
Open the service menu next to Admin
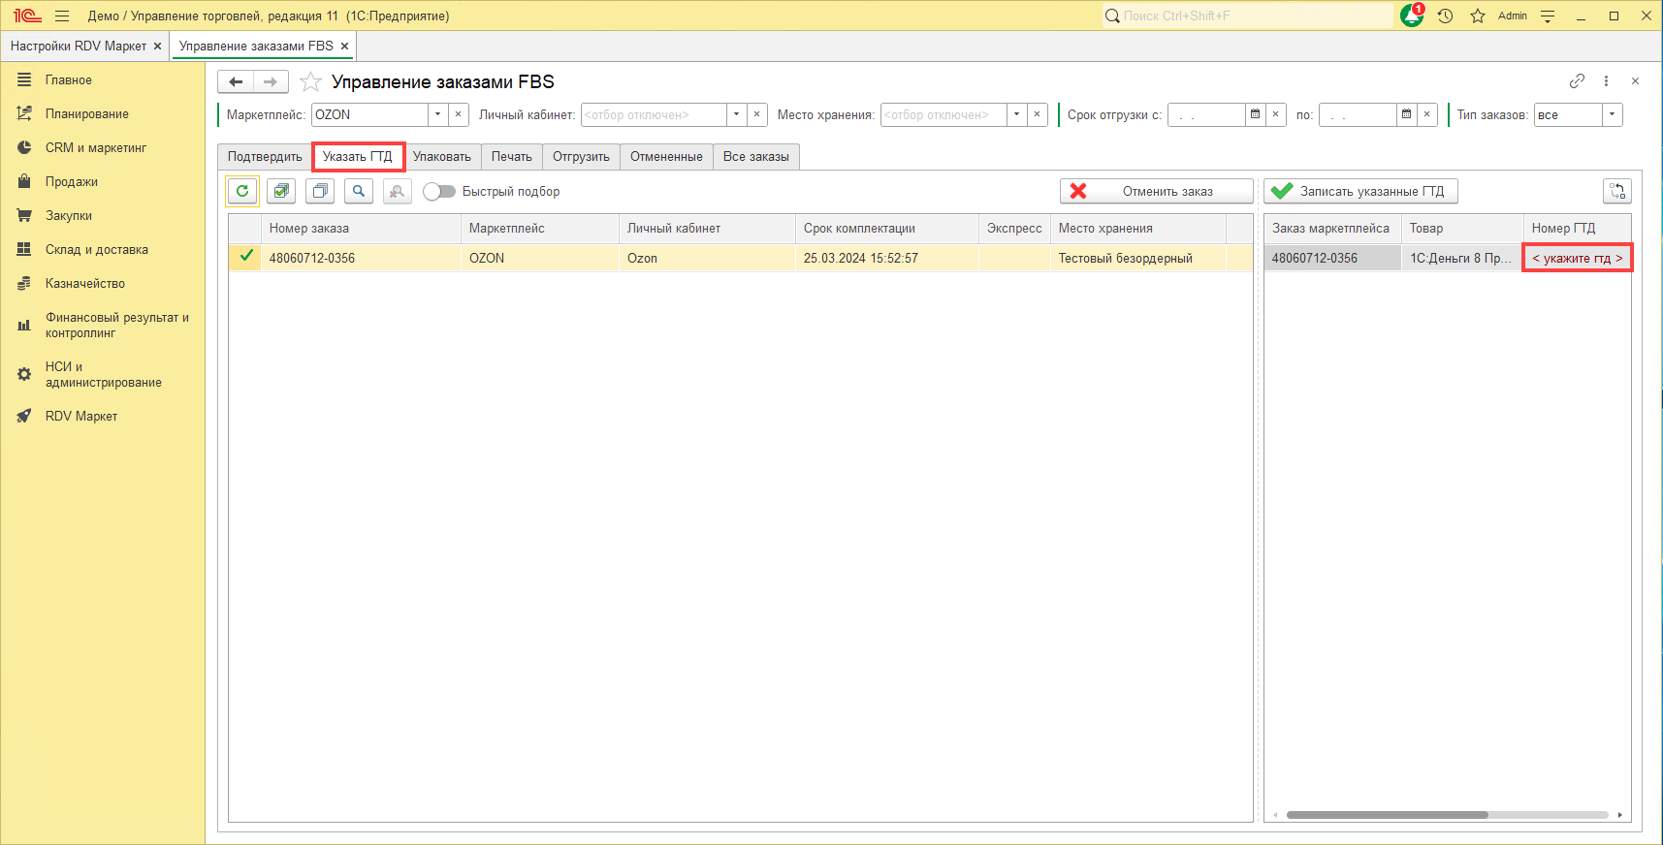tap(1548, 16)
